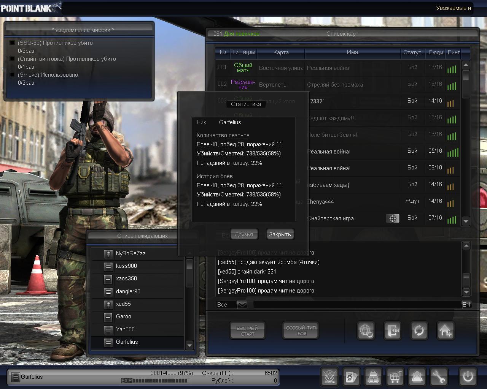Open the clan emblem icon
Viewport: 487px width, 389px height.
(x=329, y=376)
